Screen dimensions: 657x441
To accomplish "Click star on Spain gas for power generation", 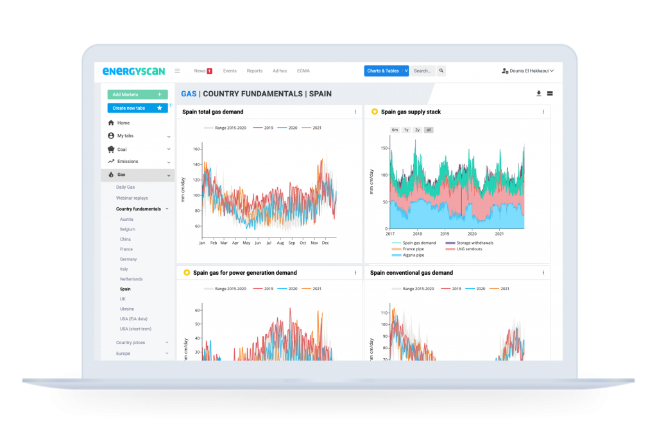I will (x=187, y=273).
